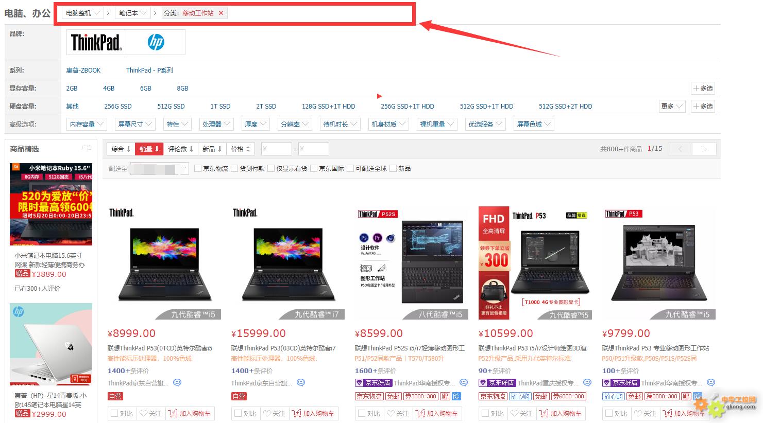The width and height of the screenshot is (763, 423).
Task: Check the 可配送全球 filter
Action: [350, 168]
